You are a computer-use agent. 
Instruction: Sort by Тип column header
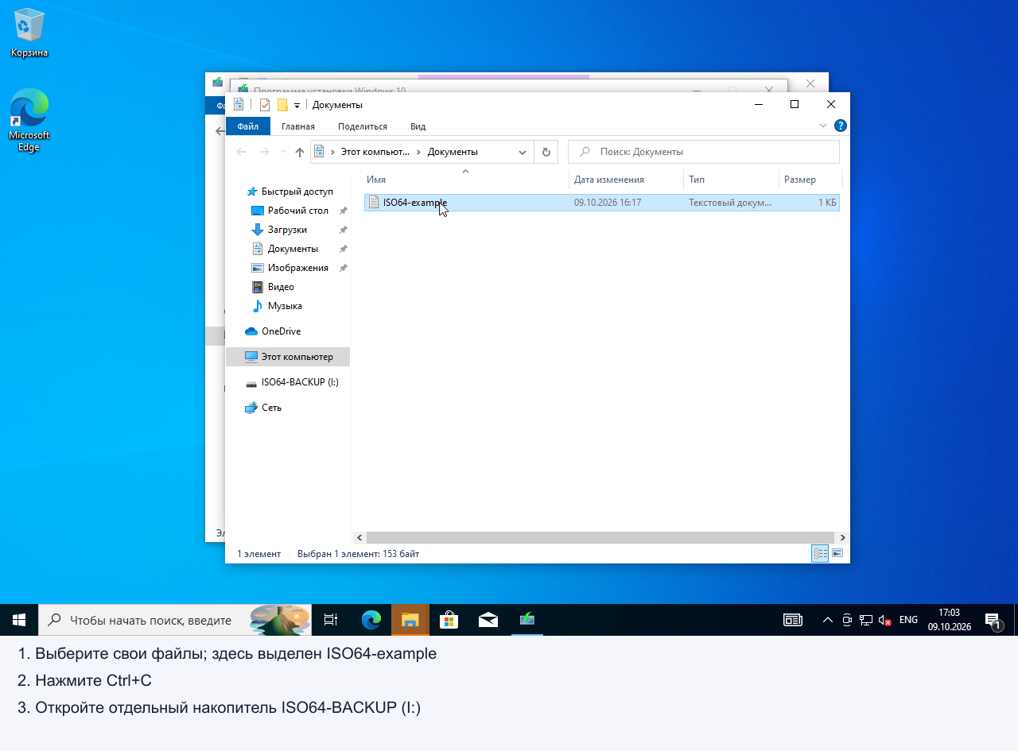coord(732,180)
